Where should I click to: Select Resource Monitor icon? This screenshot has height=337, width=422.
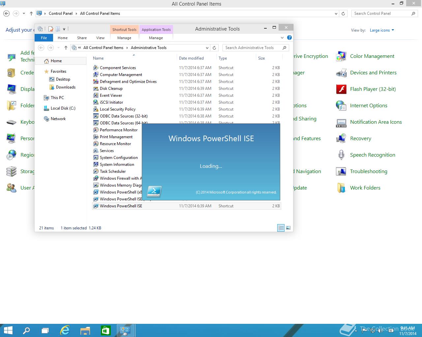click(96, 143)
